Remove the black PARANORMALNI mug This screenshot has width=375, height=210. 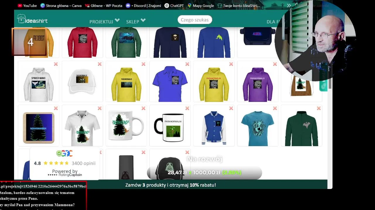tap(187, 108)
